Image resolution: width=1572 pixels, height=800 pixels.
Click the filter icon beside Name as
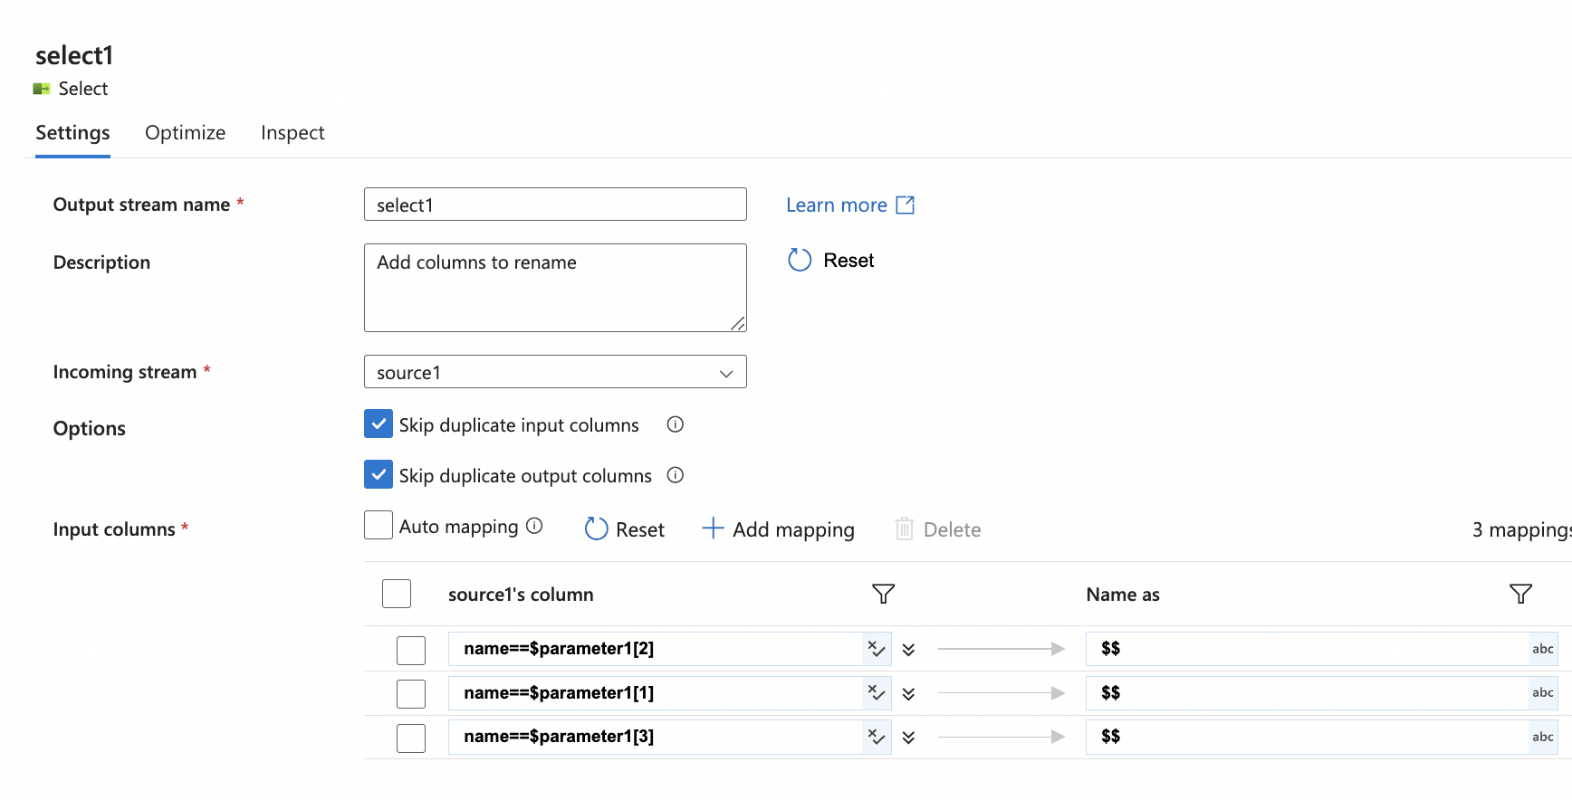click(x=1520, y=594)
